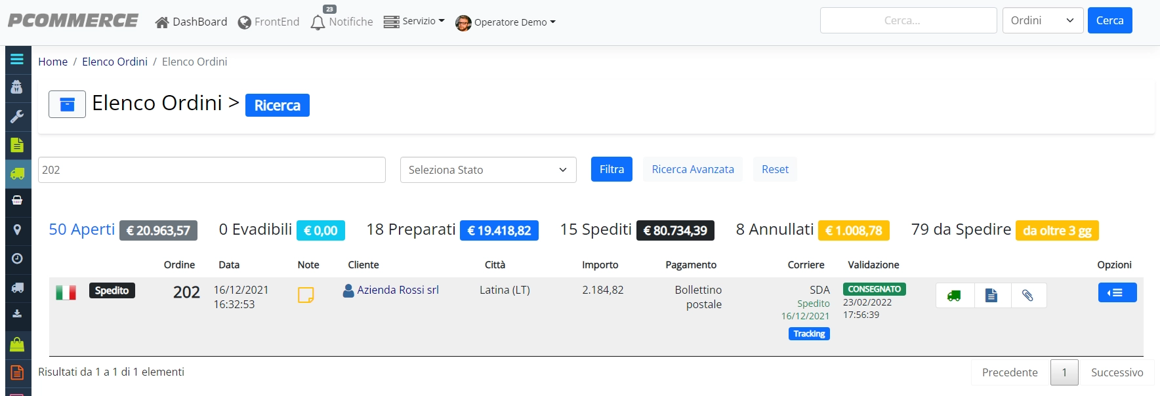Image resolution: width=1160 pixels, height=396 pixels.
Task: Click the € 1.008,78 Annullati badge
Action: (x=854, y=231)
